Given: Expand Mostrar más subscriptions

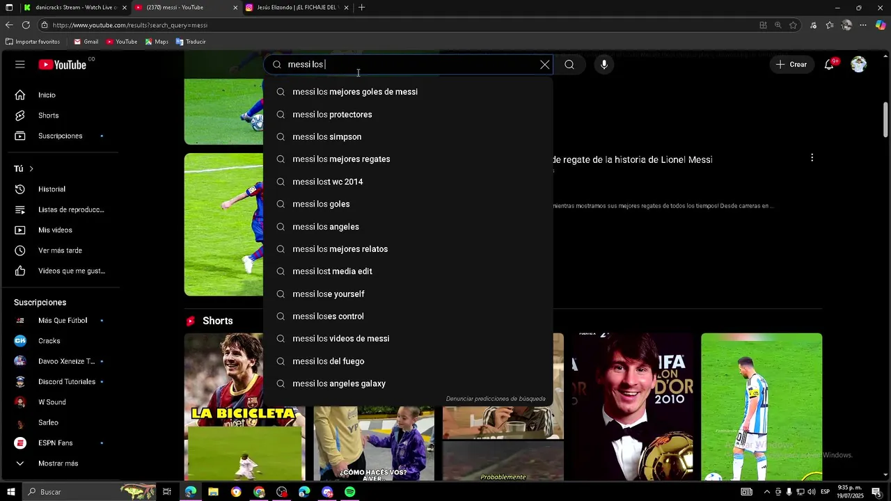Looking at the screenshot, I should click(59, 463).
